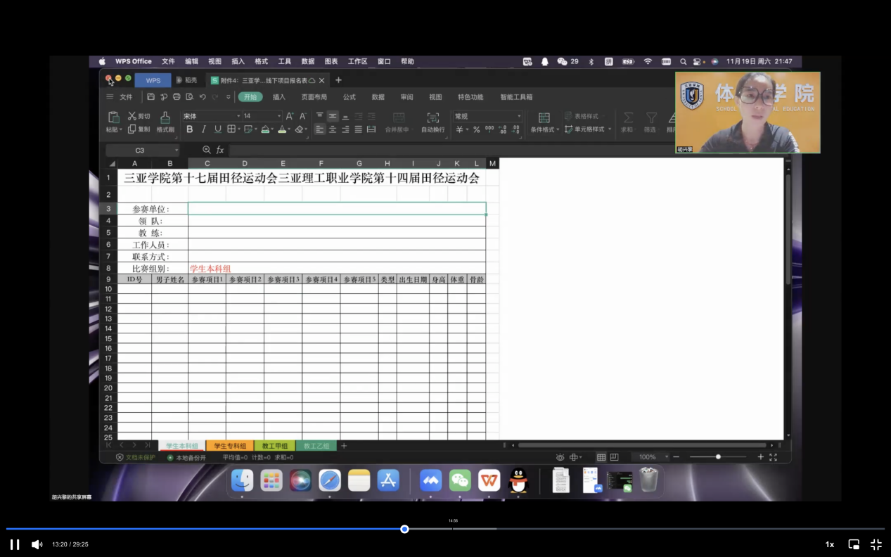The height and width of the screenshot is (557, 891).
Task: Click the Save icon in quick toolbar
Action: (x=150, y=97)
